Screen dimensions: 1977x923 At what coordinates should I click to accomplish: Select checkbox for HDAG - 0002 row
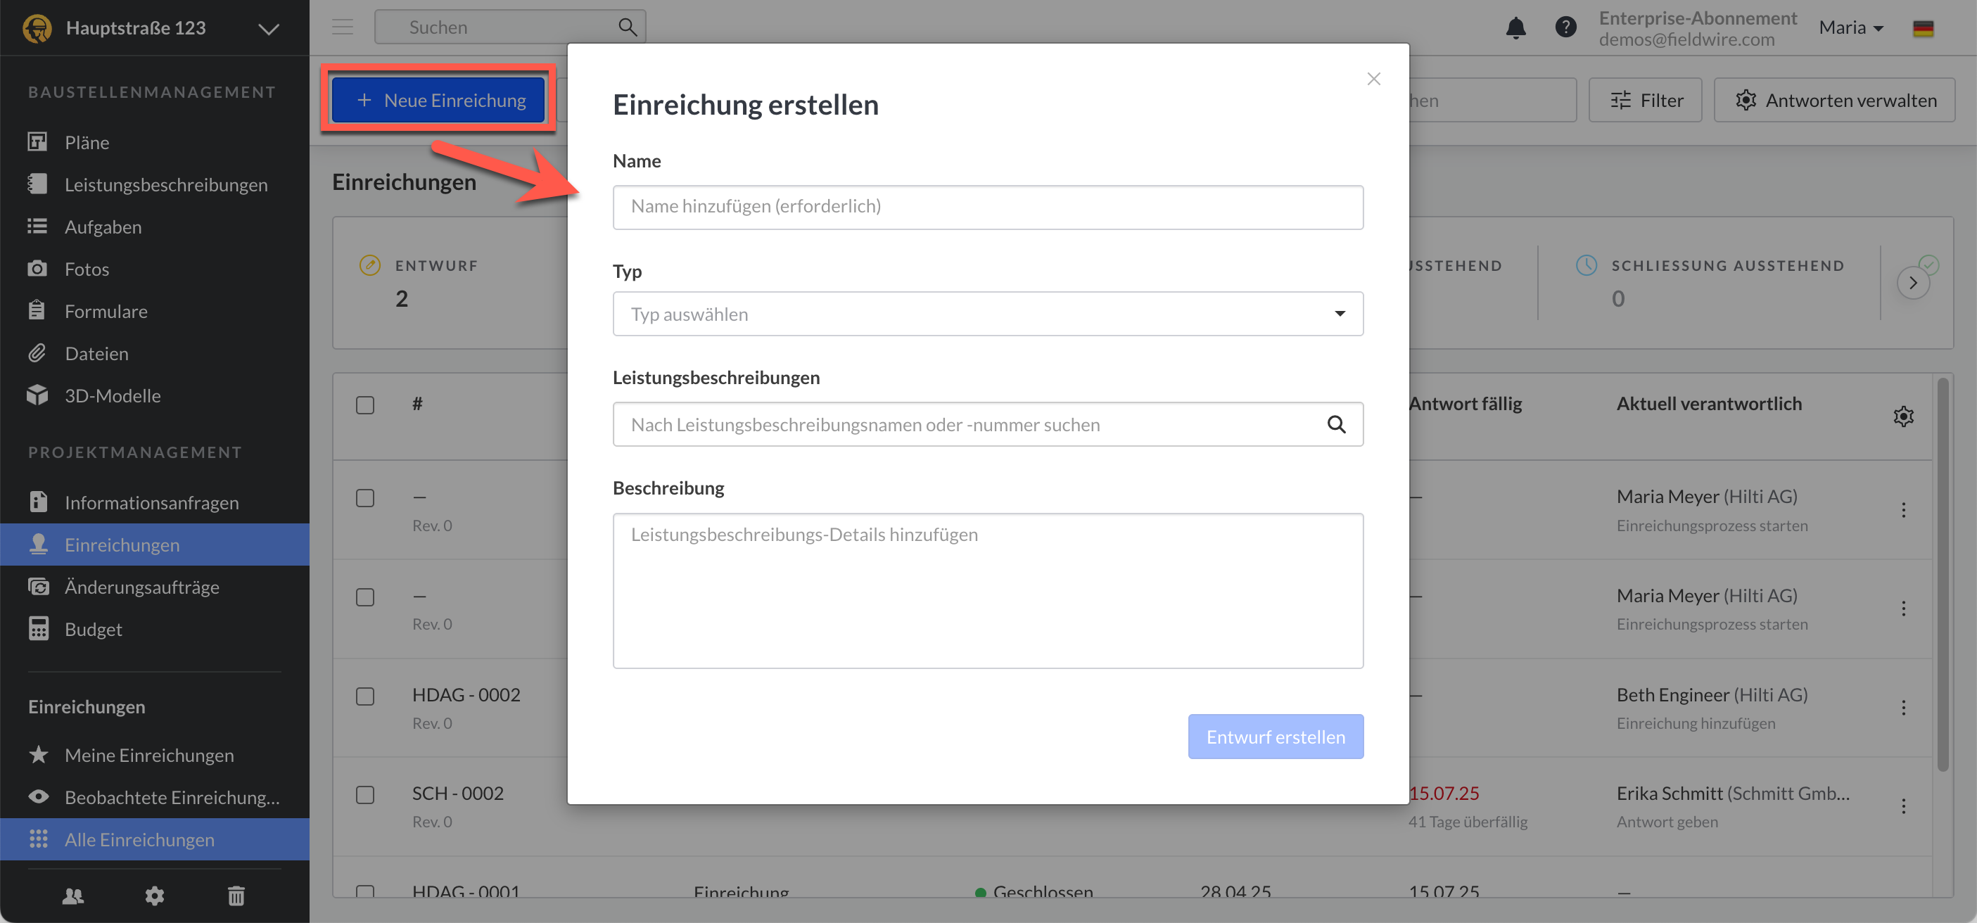click(365, 696)
